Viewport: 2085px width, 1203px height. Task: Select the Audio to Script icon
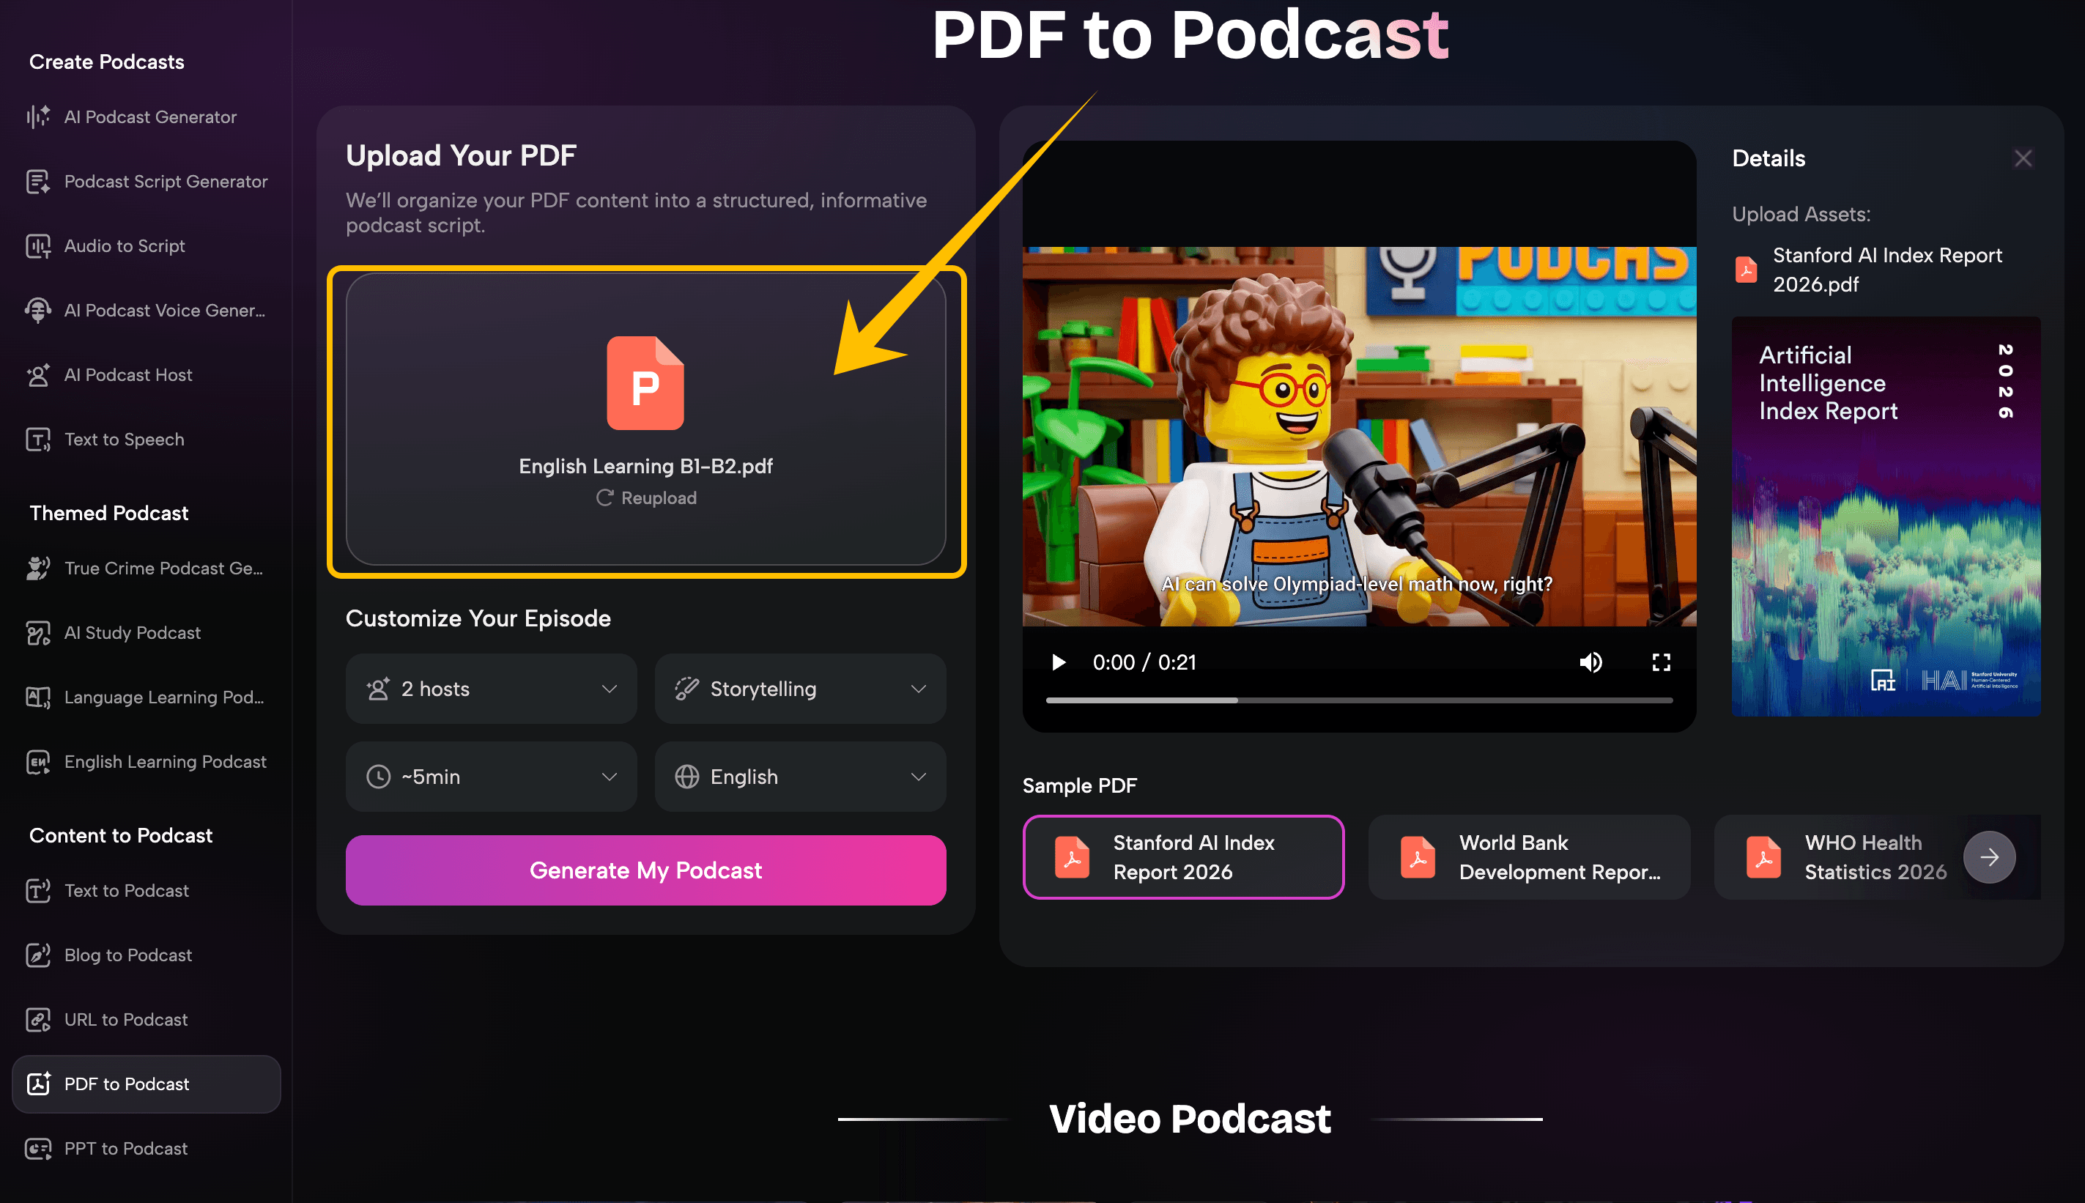point(38,245)
